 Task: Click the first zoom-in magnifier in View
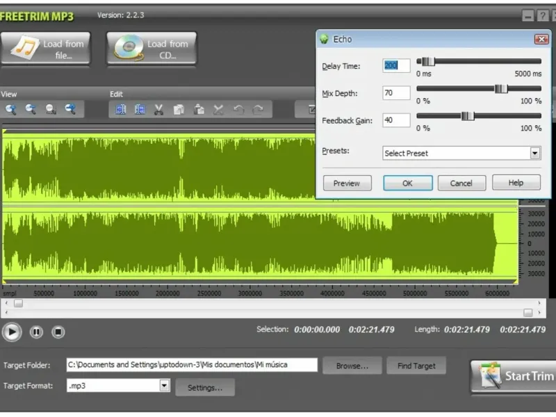pos(11,109)
